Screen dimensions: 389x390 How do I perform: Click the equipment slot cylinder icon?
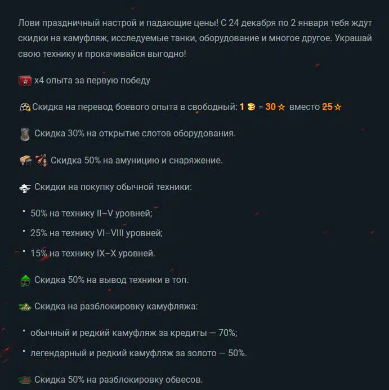pyautogui.click(x=25, y=134)
